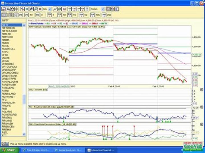
Task: Close the DMI indicator panel
Action: click(202, 124)
